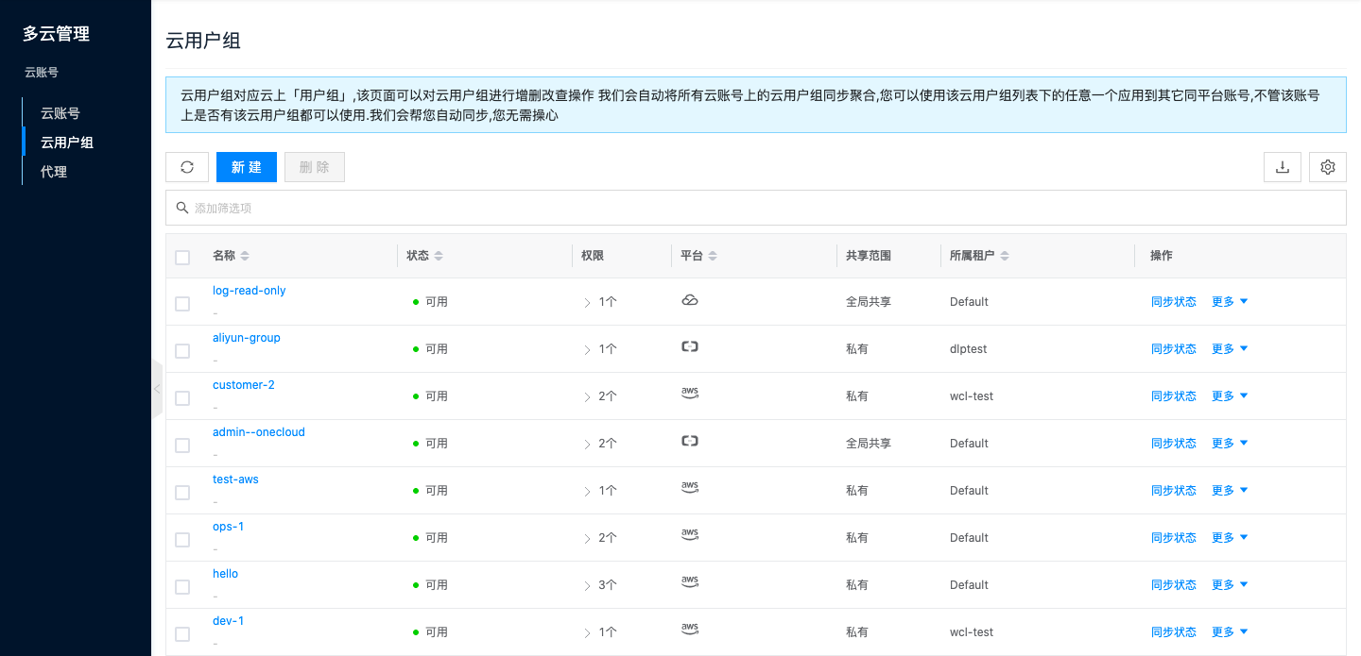Click the sort arrows on 平台 column
Image resolution: width=1361 pixels, height=656 pixels.
pyautogui.click(x=713, y=256)
